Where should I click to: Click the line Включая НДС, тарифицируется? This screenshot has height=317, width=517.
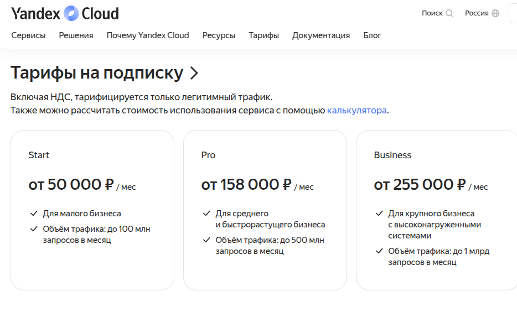pos(142,97)
